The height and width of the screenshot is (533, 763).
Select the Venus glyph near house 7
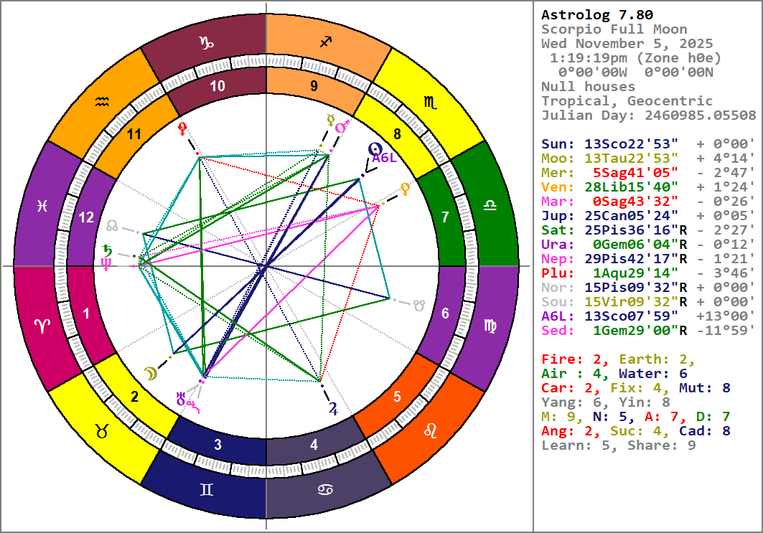click(406, 189)
